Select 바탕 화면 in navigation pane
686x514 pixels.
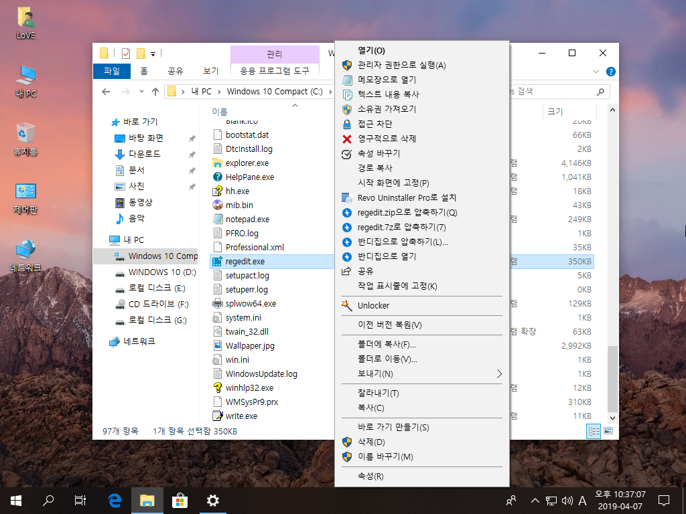tap(145, 138)
